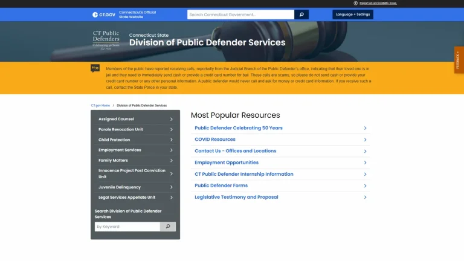Click Most Popular Resources heading
This screenshot has width=464, height=261.
click(x=235, y=115)
